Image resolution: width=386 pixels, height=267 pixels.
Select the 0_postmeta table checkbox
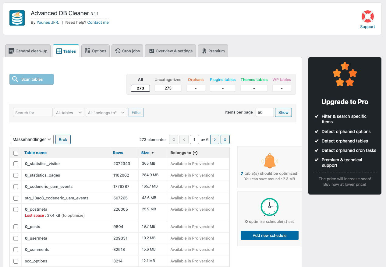point(16,209)
